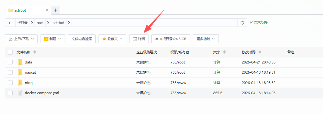Select the napcat folder checkbox
Screen dimensions: 323x114
point(10,72)
